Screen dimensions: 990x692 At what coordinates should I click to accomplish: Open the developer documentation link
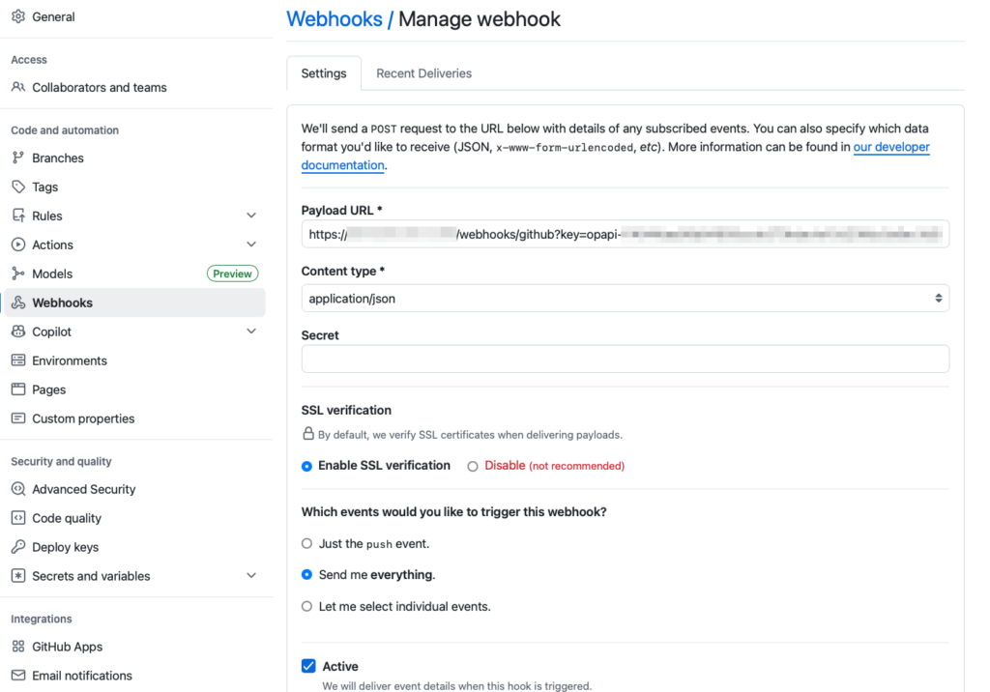coord(890,148)
